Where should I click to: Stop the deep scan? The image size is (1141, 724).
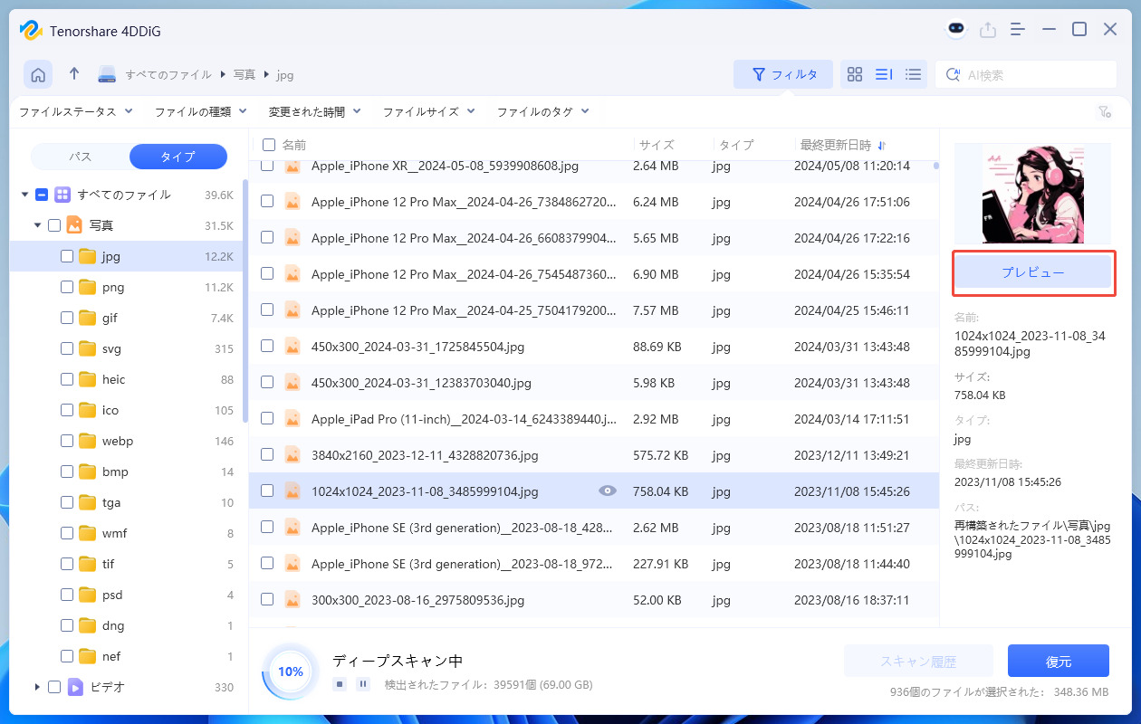pos(340,684)
